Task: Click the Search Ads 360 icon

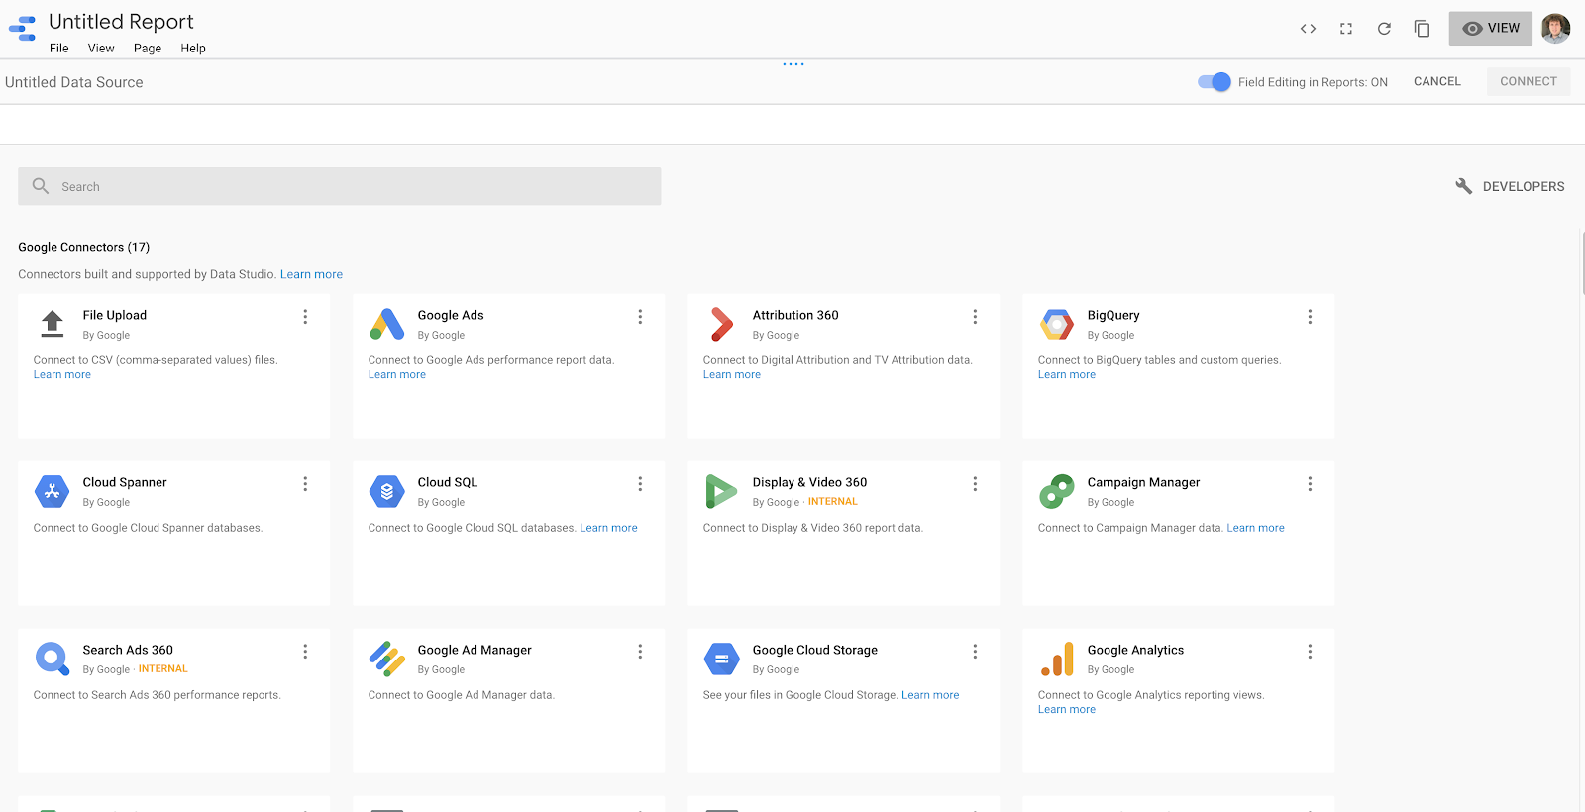Action: pyautogui.click(x=53, y=659)
